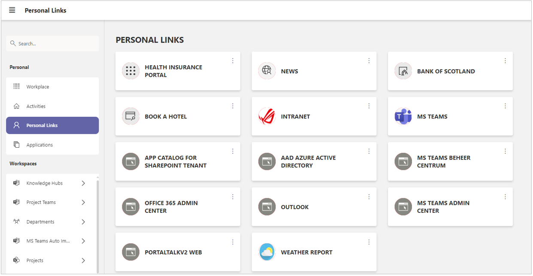Click the MS Teams logo icon
The image size is (533, 276).
click(403, 116)
